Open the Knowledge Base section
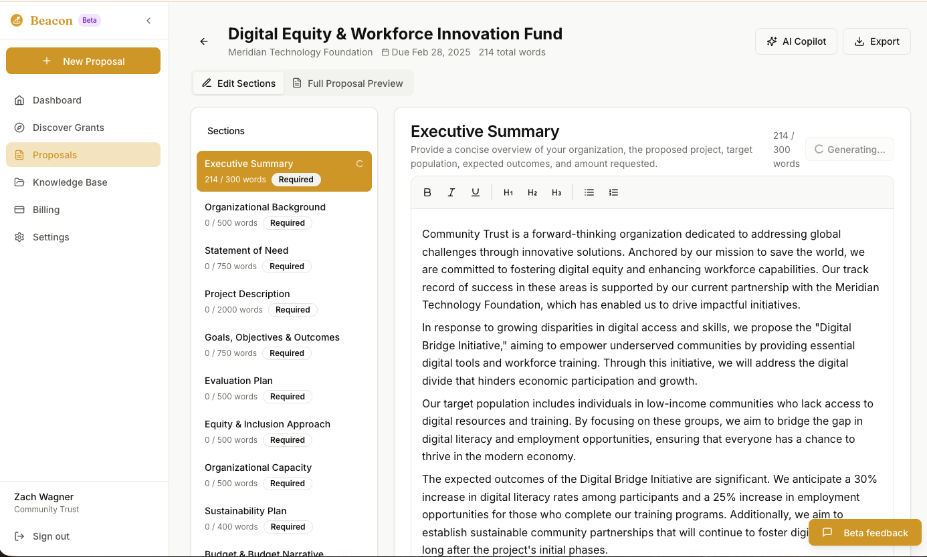 [70, 182]
